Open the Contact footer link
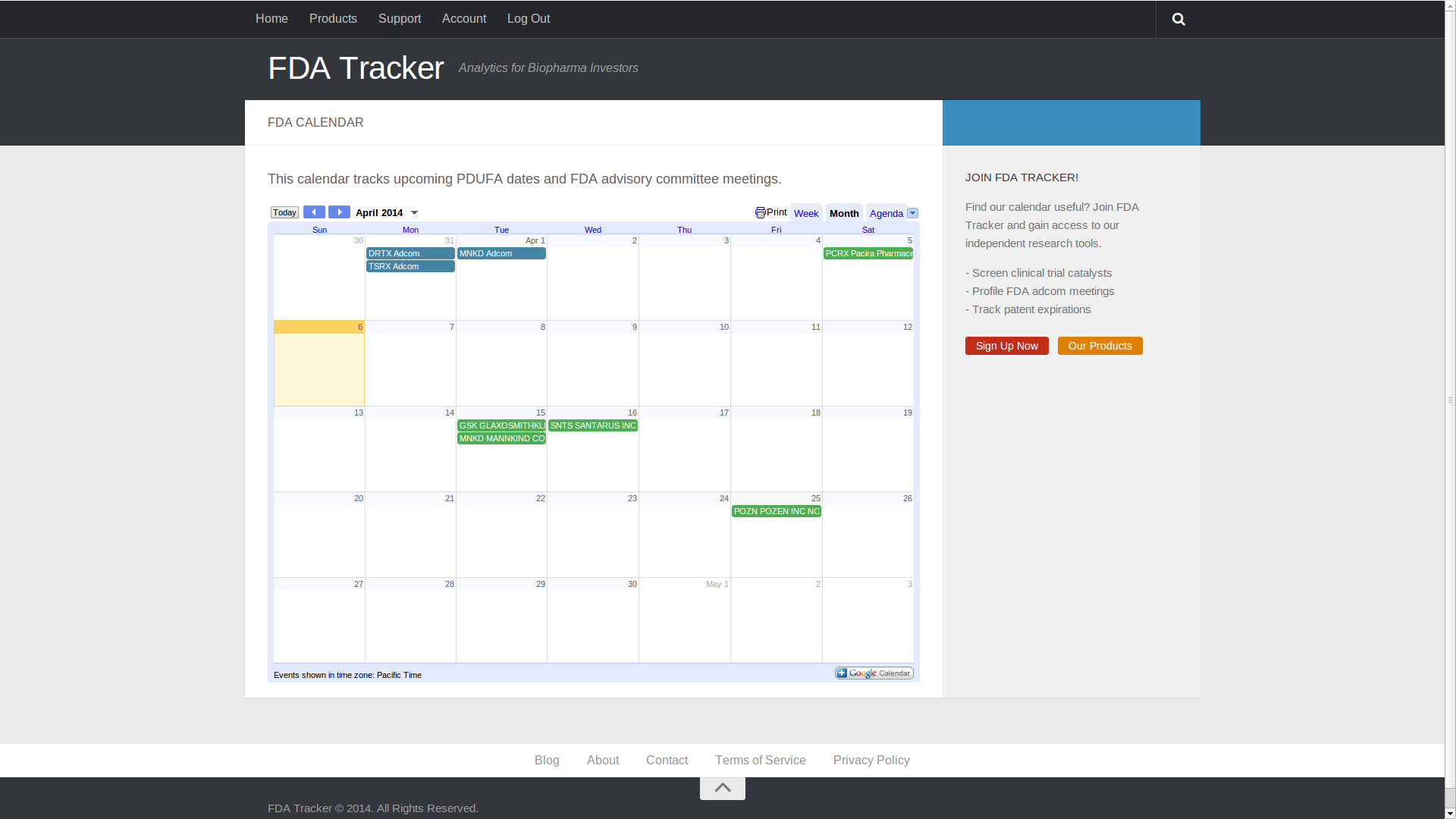The height and width of the screenshot is (819, 1456). (x=667, y=761)
